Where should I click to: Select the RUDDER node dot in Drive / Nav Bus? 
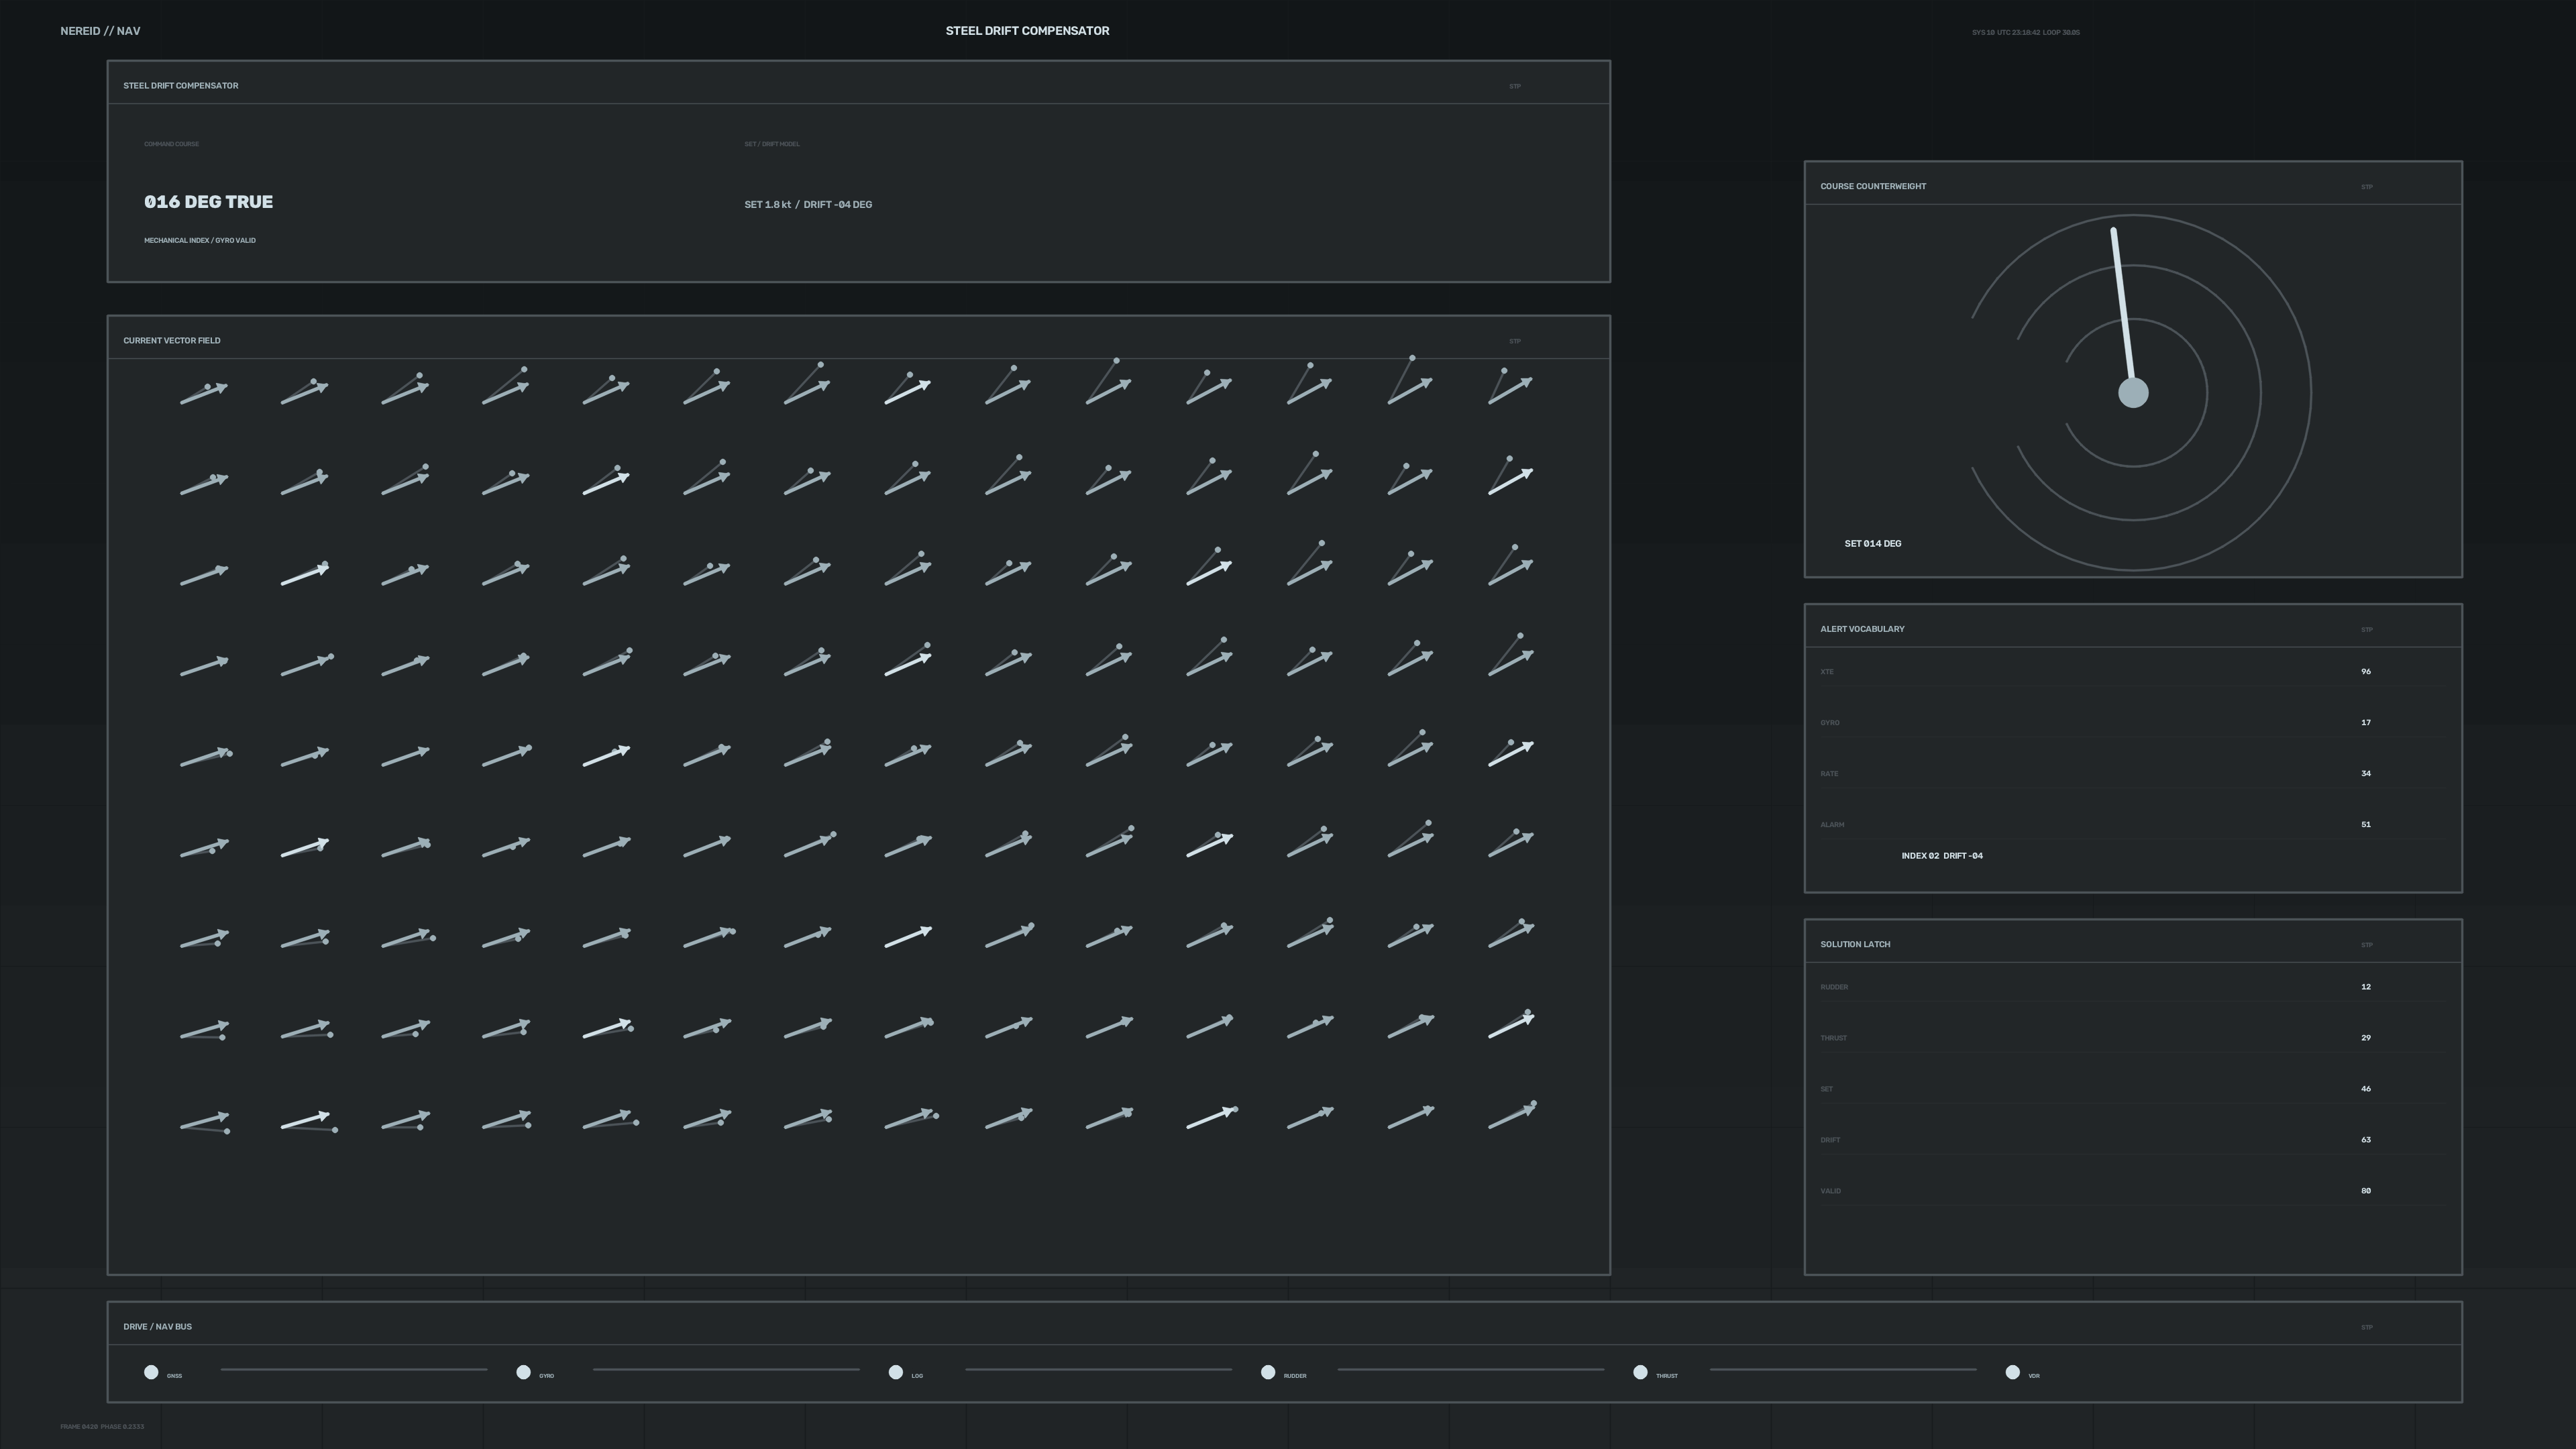pos(1268,1372)
